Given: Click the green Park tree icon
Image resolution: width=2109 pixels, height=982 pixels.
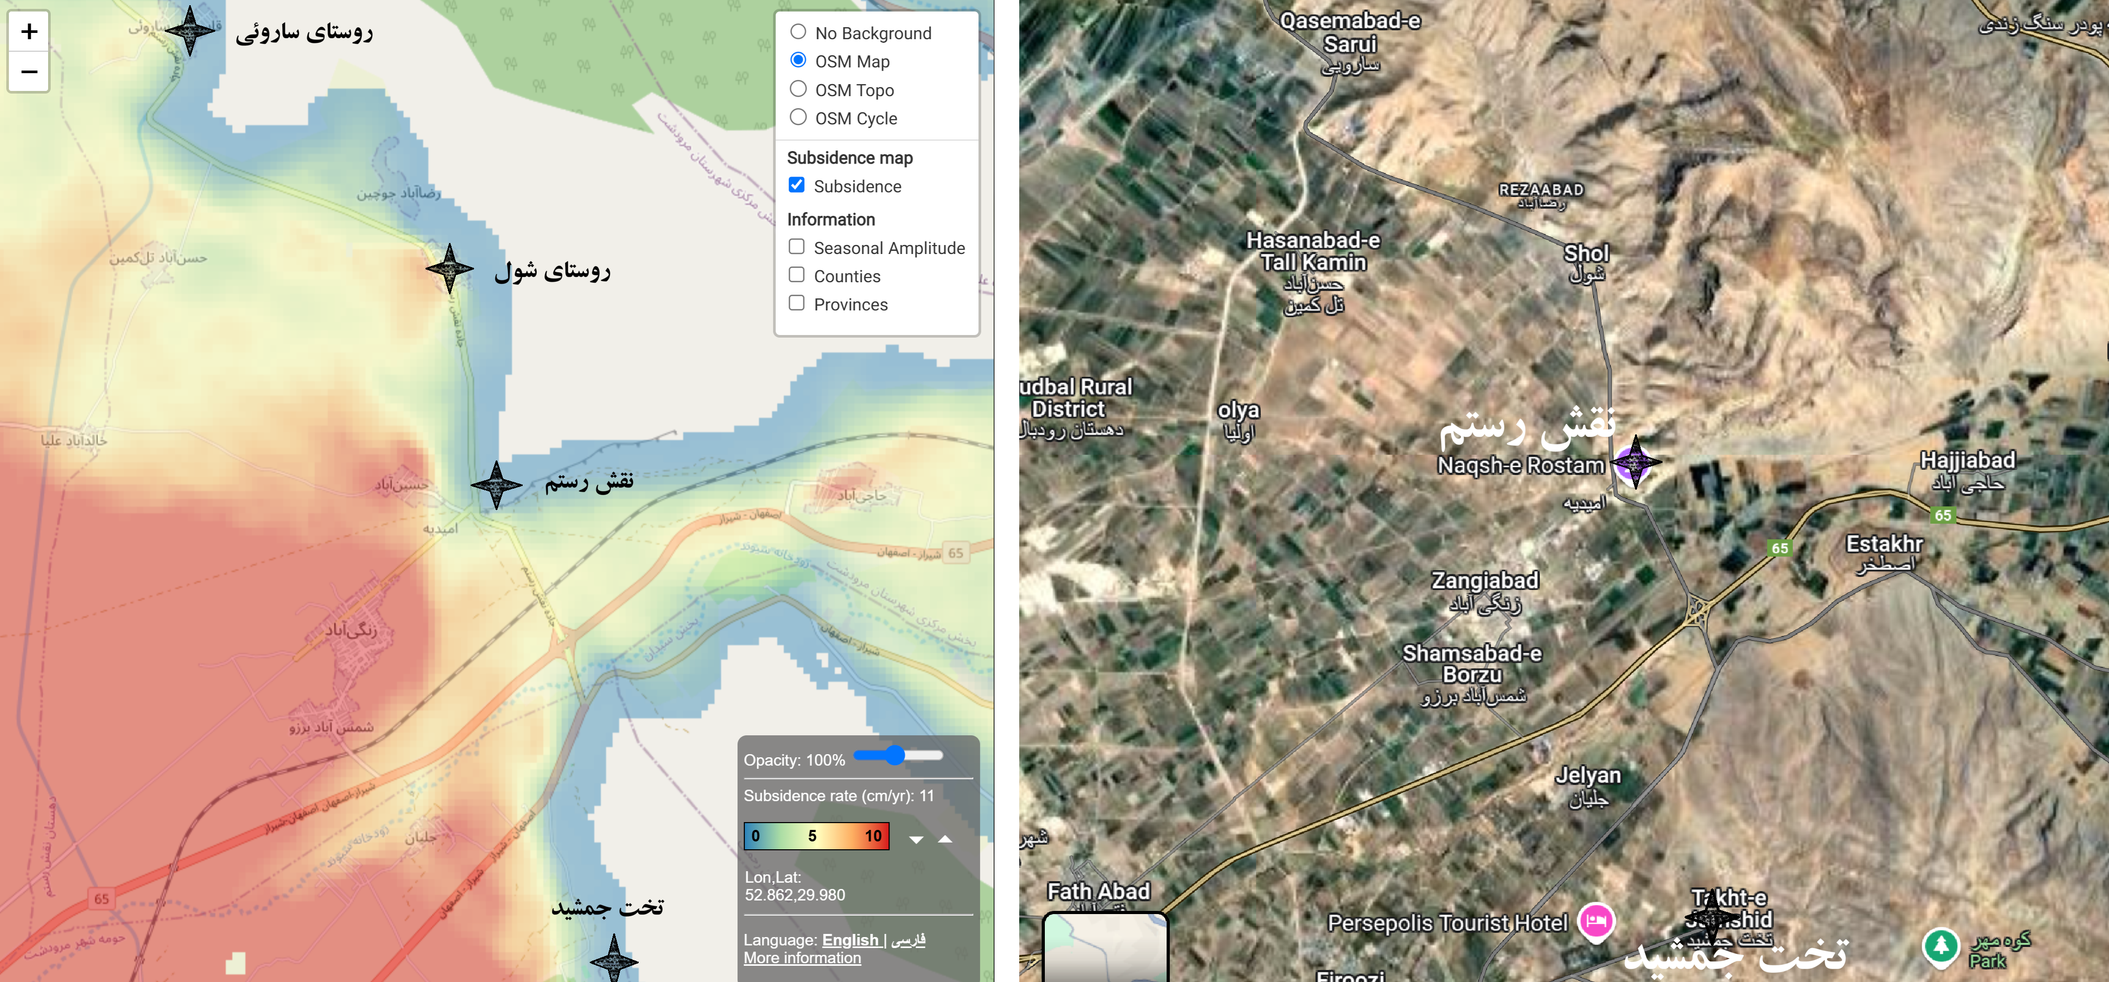Looking at the screenshot, I should (x=1940, y=946).
